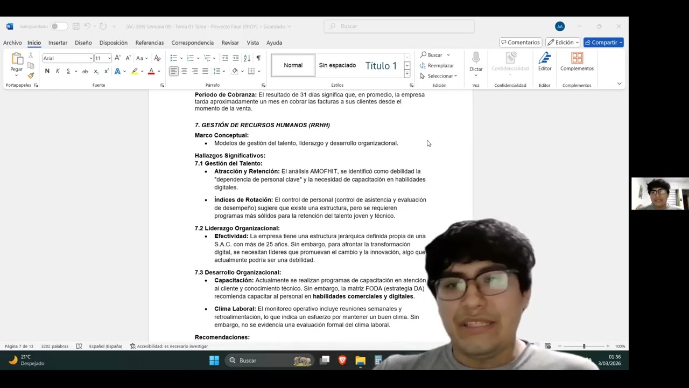Viewport: 689px width, 388px height.
Task: Increase paragraph indent
Action: coord(236,58)
